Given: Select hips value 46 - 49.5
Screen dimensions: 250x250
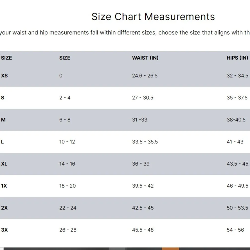Looking at the screenshot, I should (x=237, y=186).
